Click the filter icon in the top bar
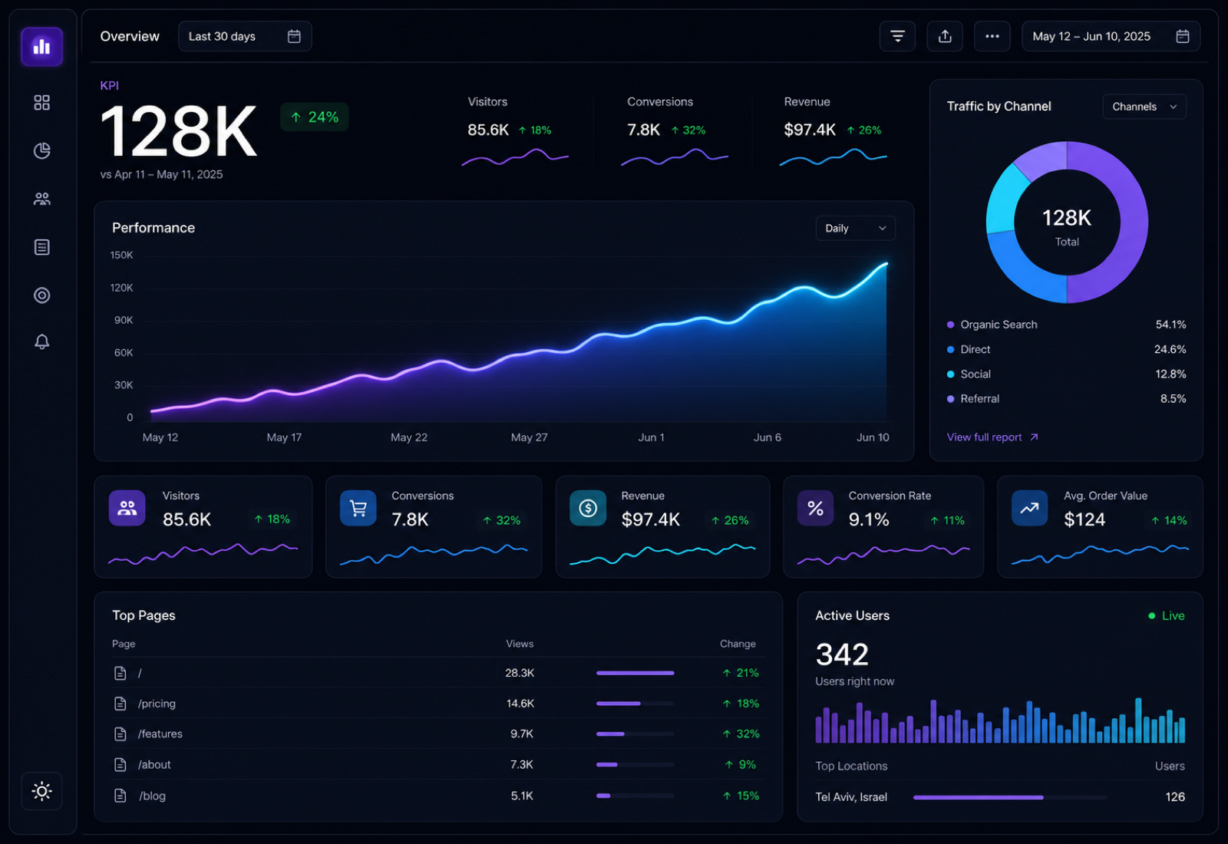Screen dimensions: 1228x844 897,36
